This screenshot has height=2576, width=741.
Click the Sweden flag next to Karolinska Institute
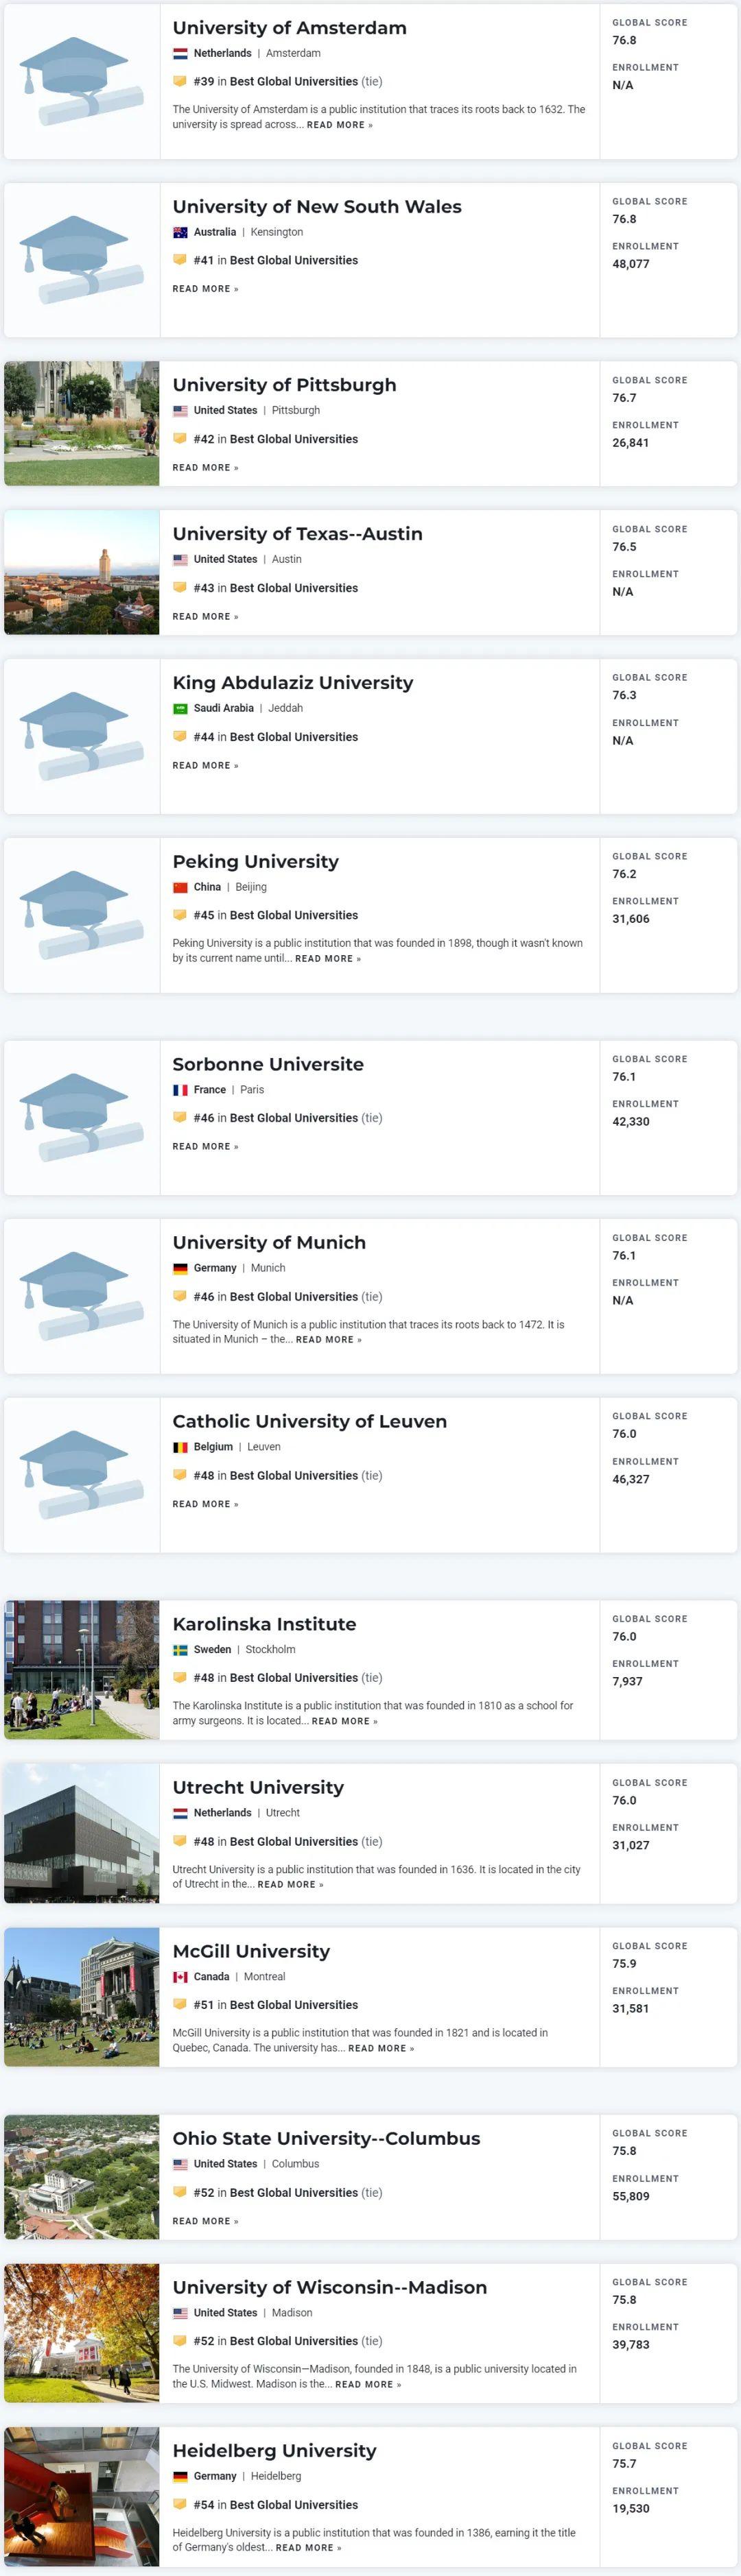coord(180,1650)
